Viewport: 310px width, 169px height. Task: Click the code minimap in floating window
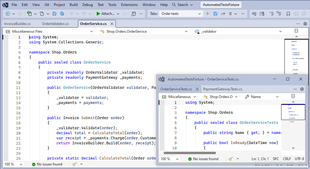click(293, 112)
